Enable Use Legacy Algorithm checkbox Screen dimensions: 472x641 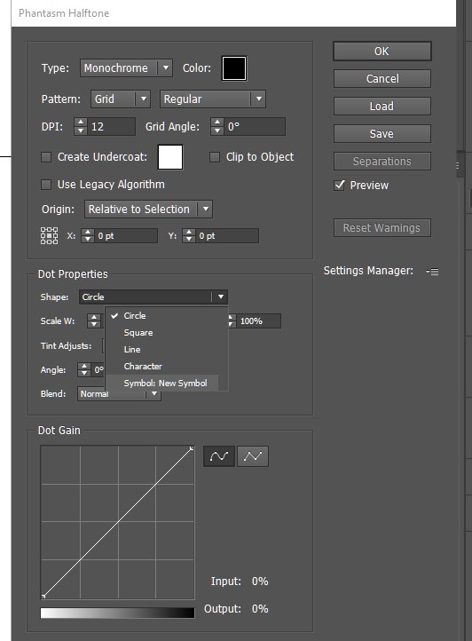click(x=46, y=185)
